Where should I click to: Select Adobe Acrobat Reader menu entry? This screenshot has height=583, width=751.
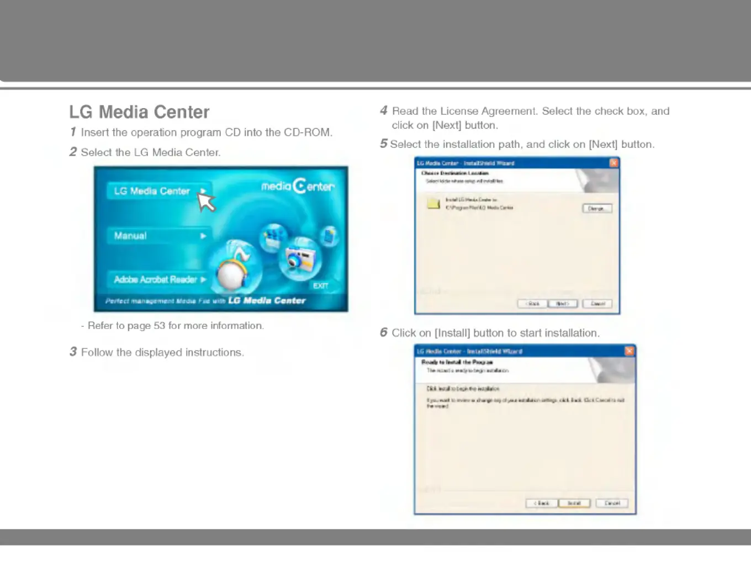(x=159, y=279)
